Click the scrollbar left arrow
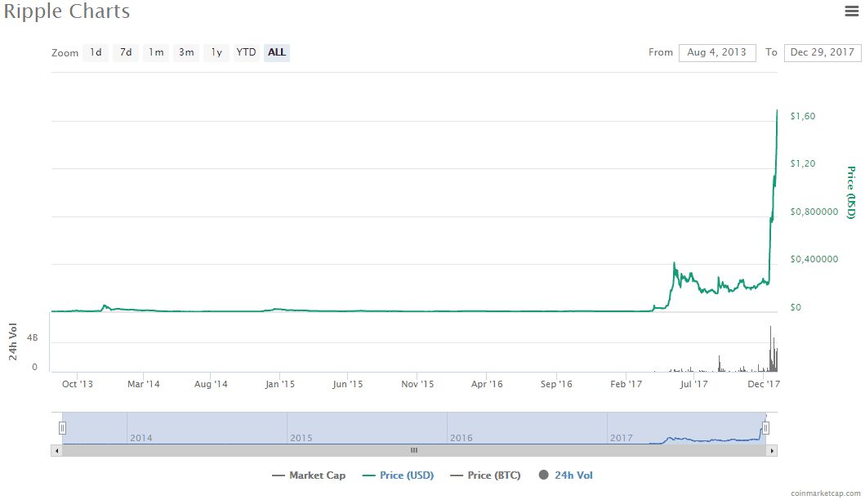This screenshot has width=865, height=500. pos(56,451)
